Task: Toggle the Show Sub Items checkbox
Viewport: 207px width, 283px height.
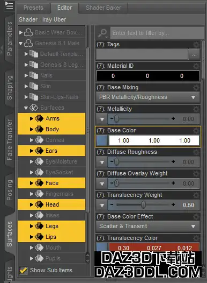Action: pos(24,270)
